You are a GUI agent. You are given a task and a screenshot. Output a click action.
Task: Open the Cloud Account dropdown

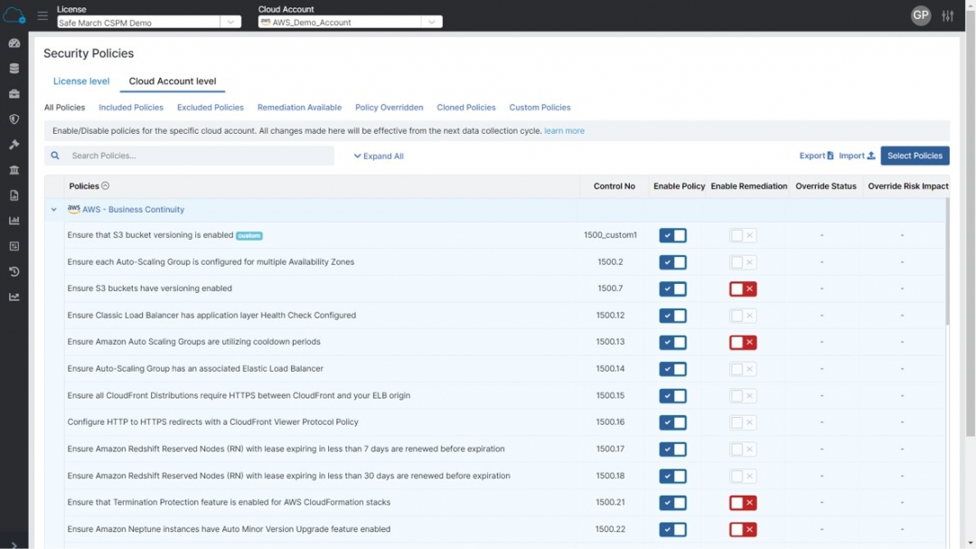[350, 23]
